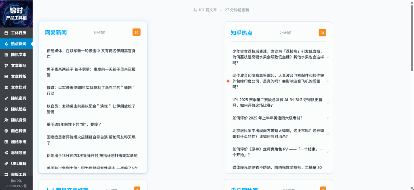Click the 6小时前 timestamp on 网易新闻
414x190 pixels.
(x=99, y=32)
